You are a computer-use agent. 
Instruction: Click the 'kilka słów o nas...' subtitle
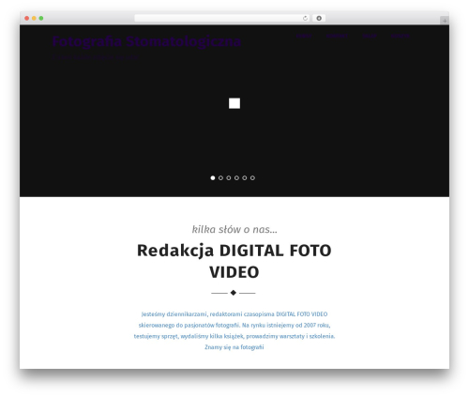coord(234,229)
